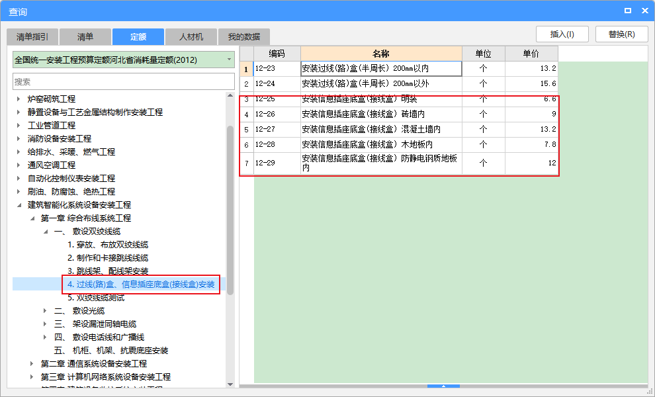Screen dimensions: 655x397
Task: Select 2. 制作和卡接跳线线缆 tree item
Action: pos(108,258)
